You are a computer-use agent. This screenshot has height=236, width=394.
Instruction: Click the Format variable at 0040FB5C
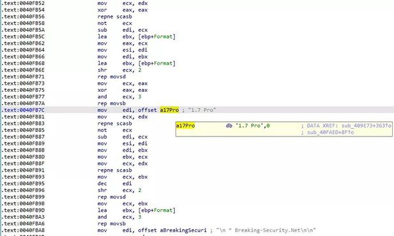point(163,36)
